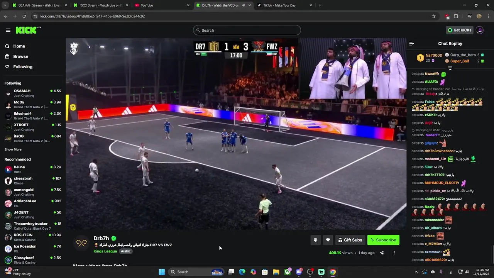Open Discord from taskbar
Viewport: 494px width, 278px height.
299,272
